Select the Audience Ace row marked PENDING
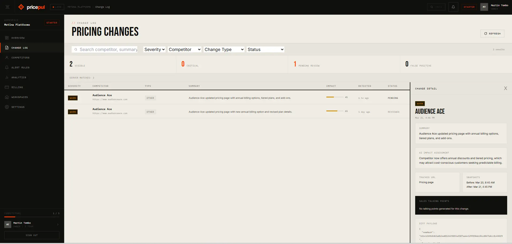The width and height of the screenshot is (512, 244). click(x=237, y=97)
